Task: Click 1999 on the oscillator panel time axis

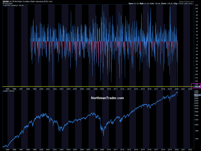Action: pyautogui.click(x=35, y=89)
